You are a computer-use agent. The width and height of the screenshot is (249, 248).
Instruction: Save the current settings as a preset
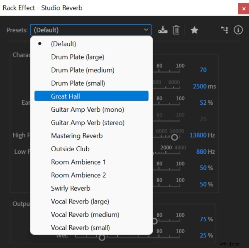coord(163,30)
